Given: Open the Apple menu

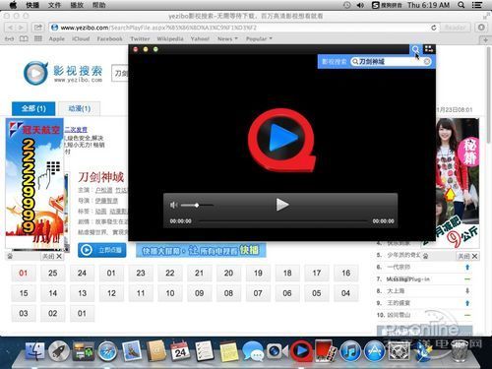Looking at the screenshot, I should coord(13,5).
